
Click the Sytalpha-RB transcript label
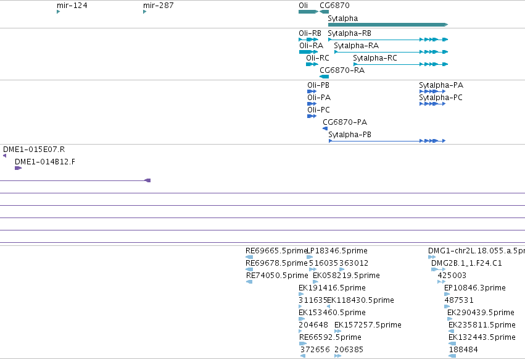click(349, 33)
